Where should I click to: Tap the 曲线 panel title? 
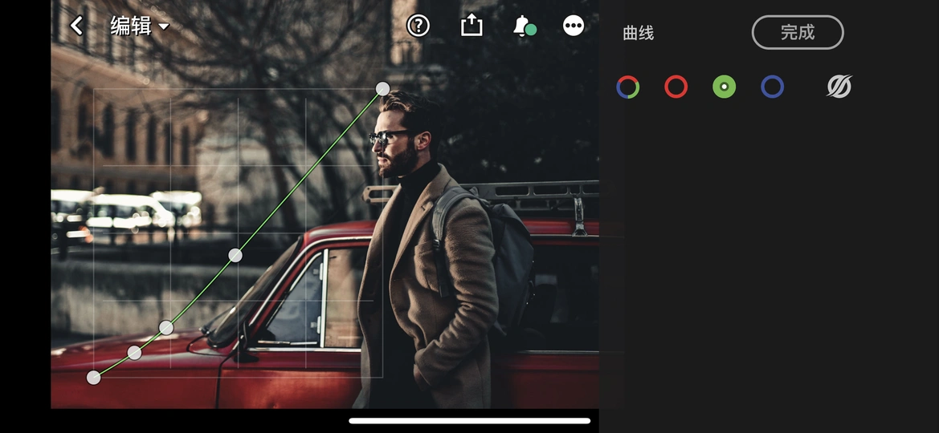coord(639,33)
